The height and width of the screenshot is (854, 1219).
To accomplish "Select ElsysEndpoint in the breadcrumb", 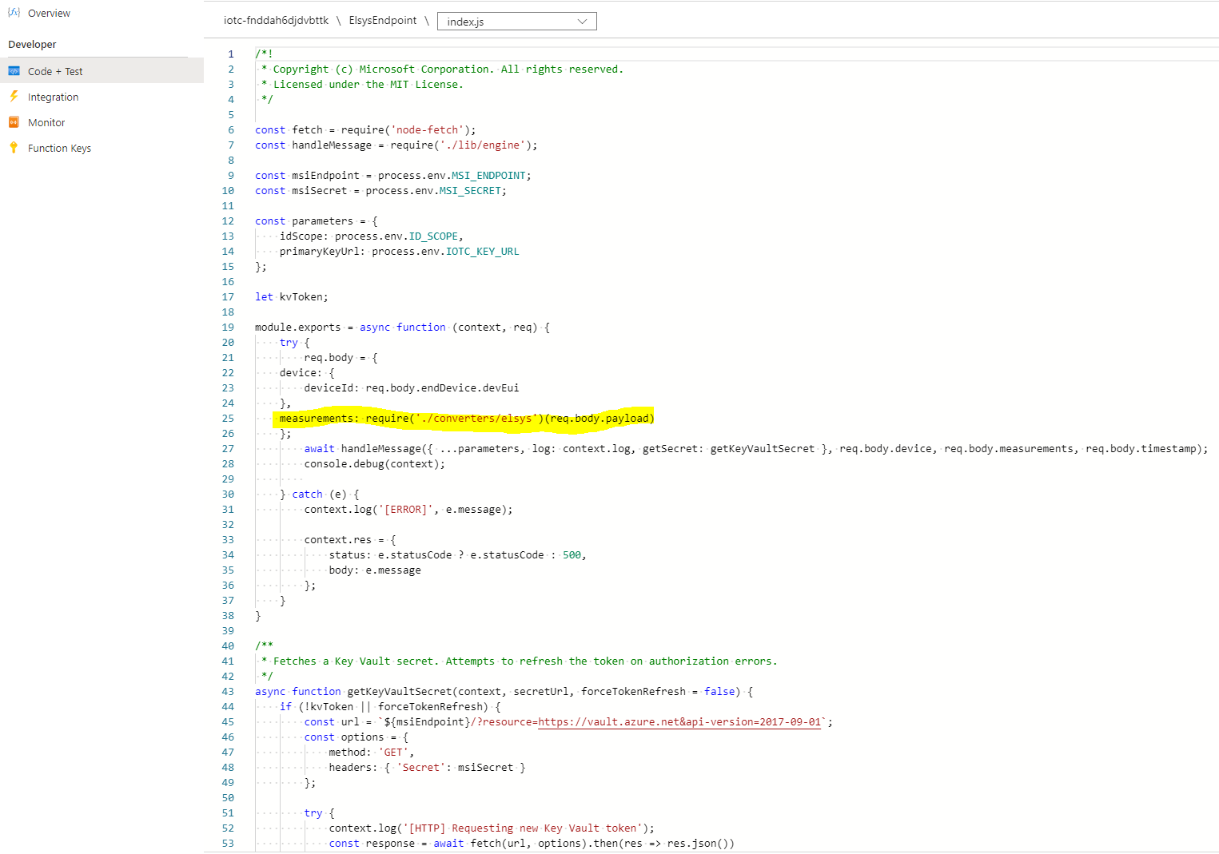I will click(383, 21).
